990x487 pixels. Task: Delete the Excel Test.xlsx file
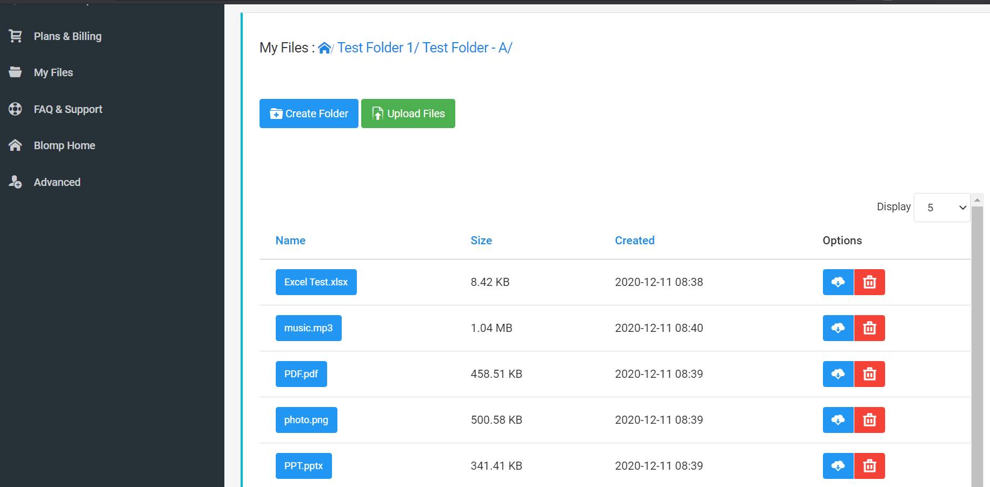(x=869, y=282)
